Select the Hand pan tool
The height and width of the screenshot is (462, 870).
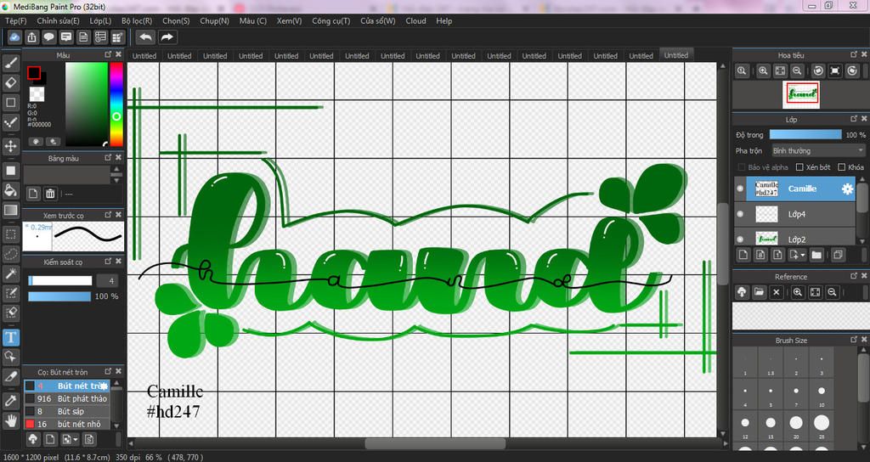coord(10,420)
